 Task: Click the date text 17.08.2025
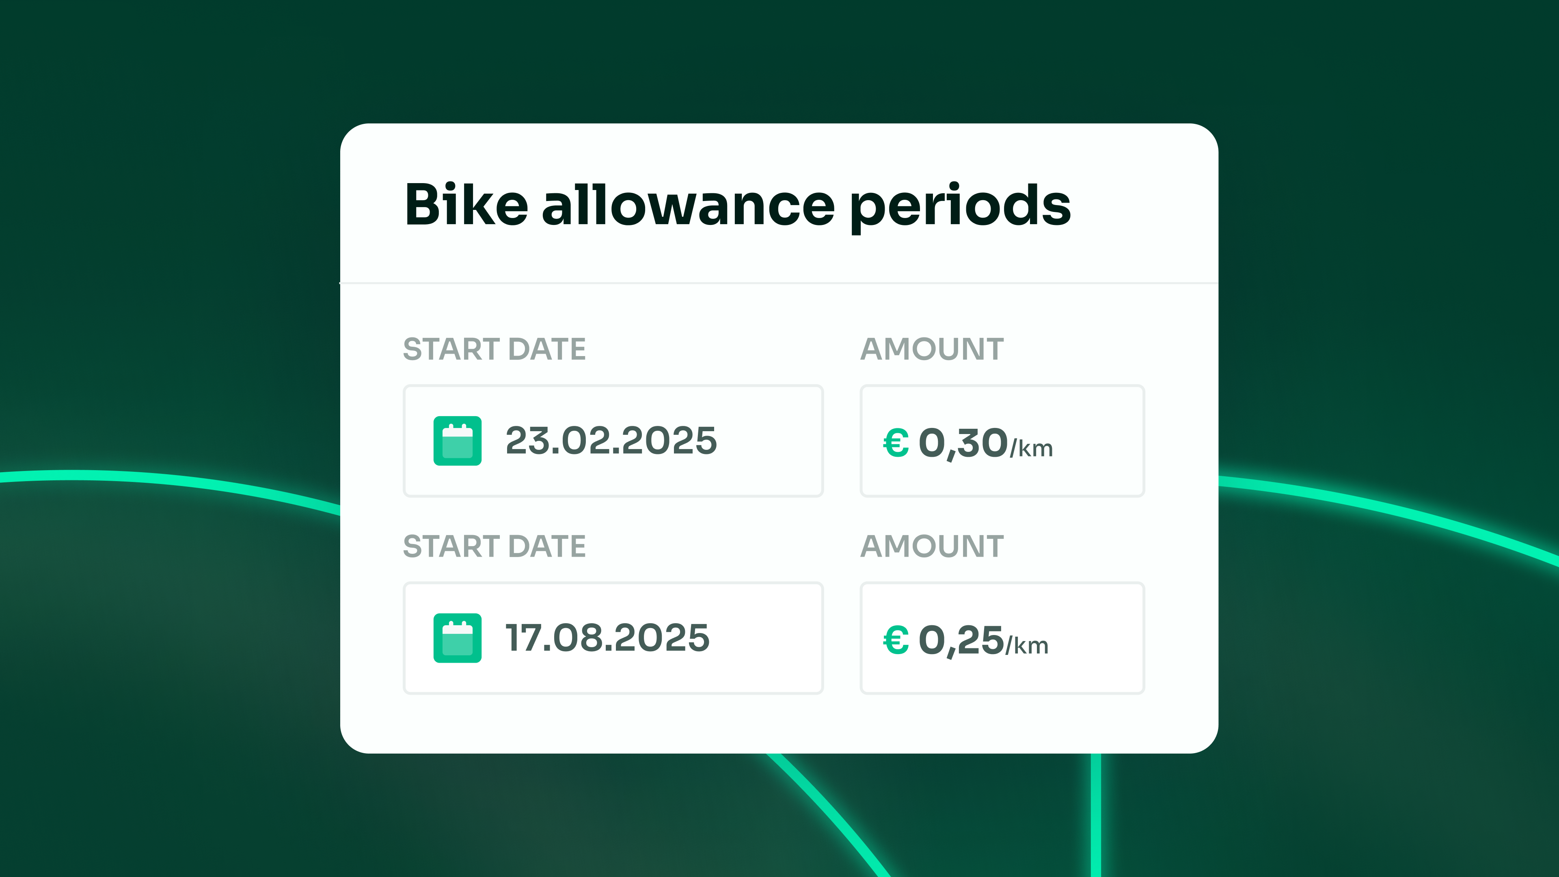(608, 638)
